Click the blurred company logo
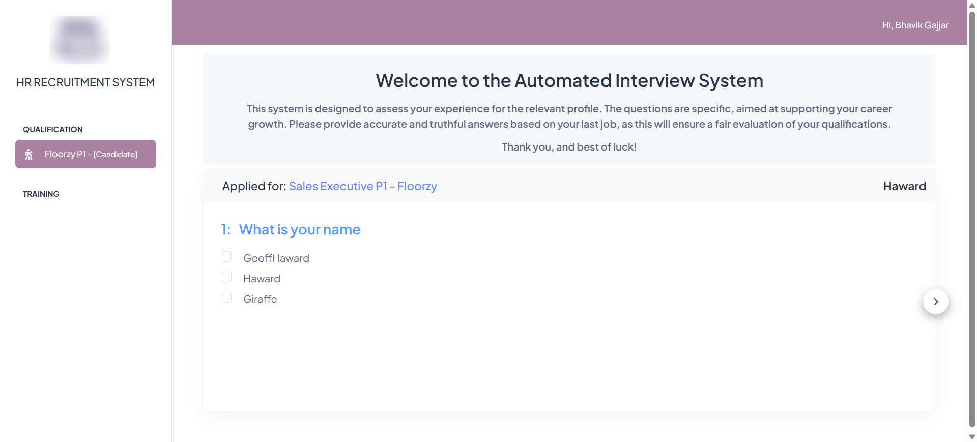977x442 pixels. 79,40
